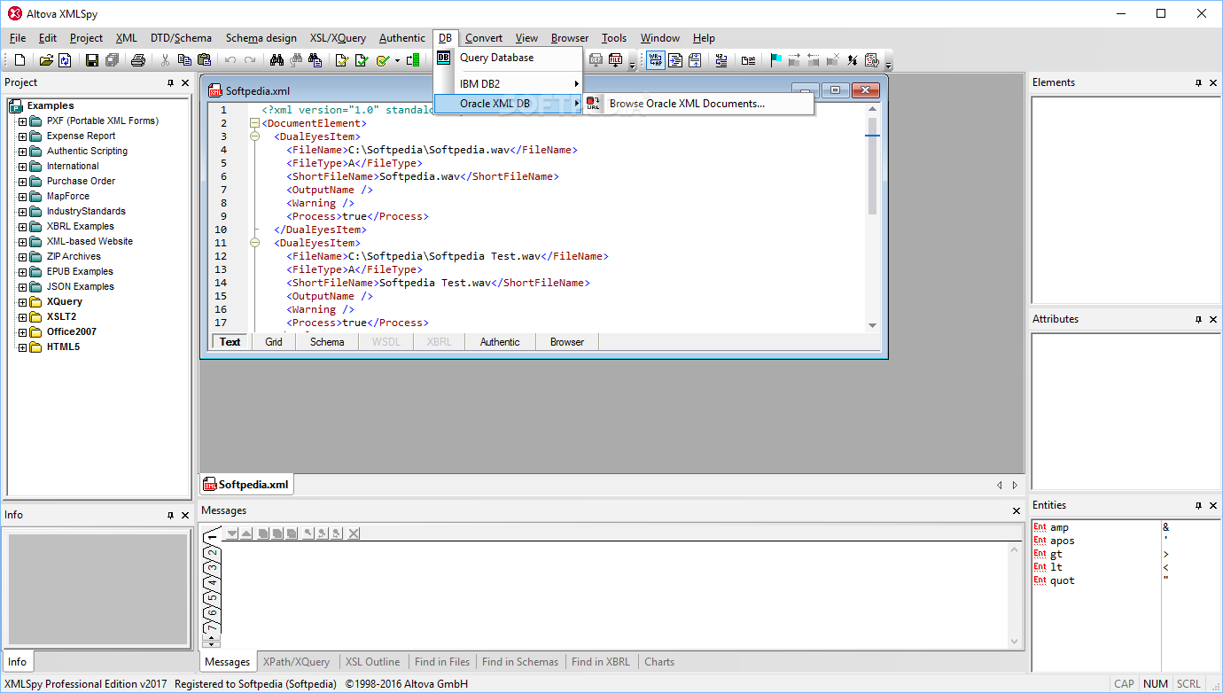Expand the XBRL Examples tree node
This screenshot has height=693, width=1223.
point(23,226)
